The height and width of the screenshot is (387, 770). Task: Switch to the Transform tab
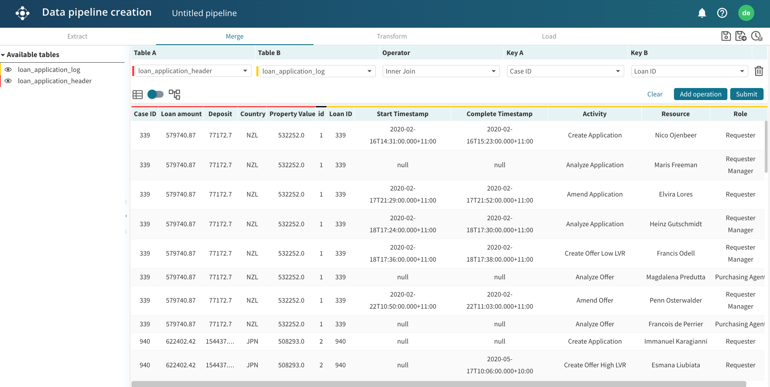coord(391,37)
